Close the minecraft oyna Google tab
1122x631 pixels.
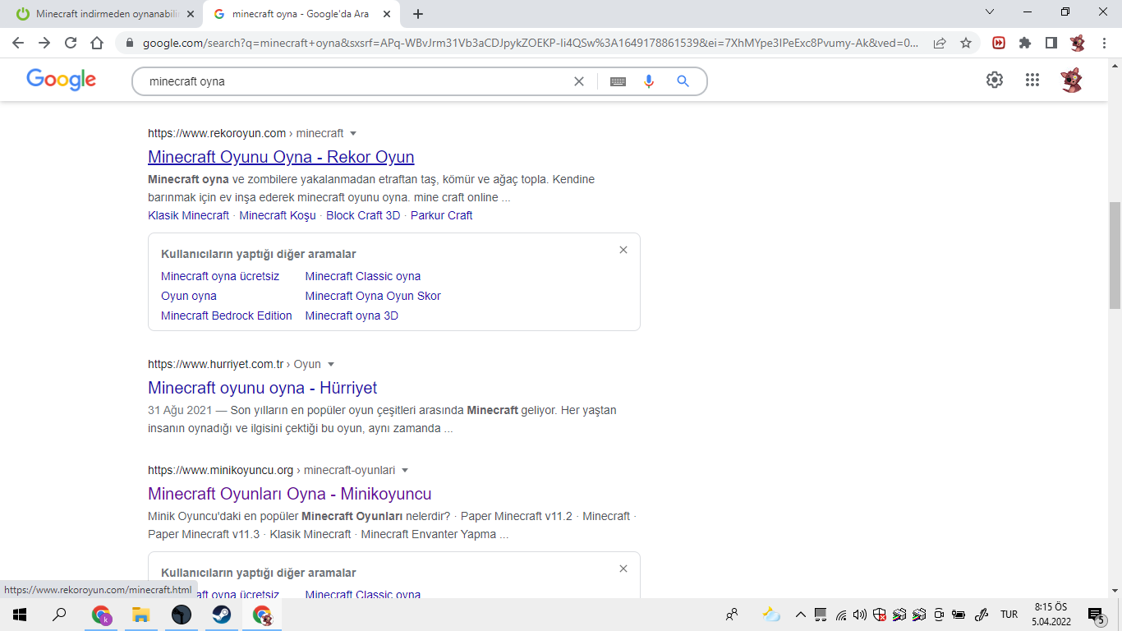[x=387, y=14]
